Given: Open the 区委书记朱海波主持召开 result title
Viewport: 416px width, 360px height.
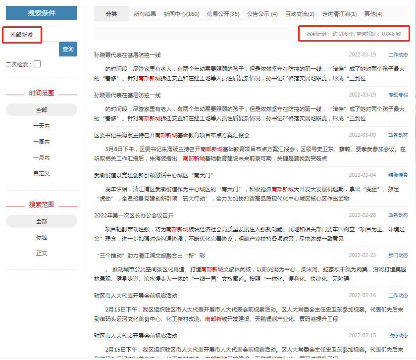Looking at the screenshot, I should (172, 135).
